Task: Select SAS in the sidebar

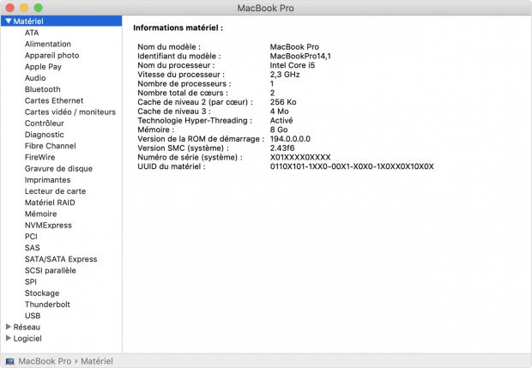Action: (x=33, y=248)
